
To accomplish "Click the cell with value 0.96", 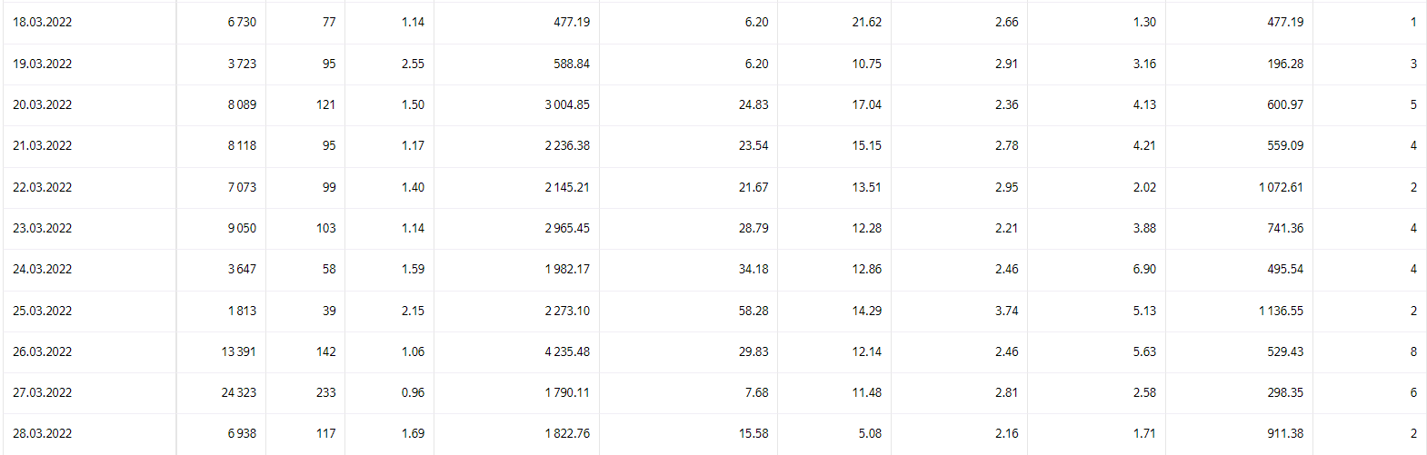I will tap(413, 392).
